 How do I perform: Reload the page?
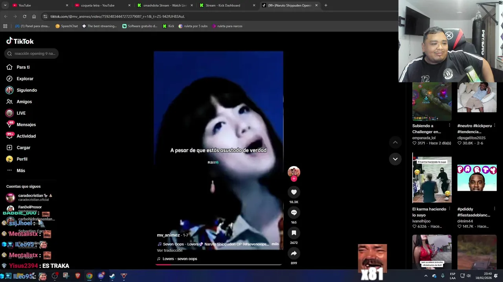tap(24, 16)
